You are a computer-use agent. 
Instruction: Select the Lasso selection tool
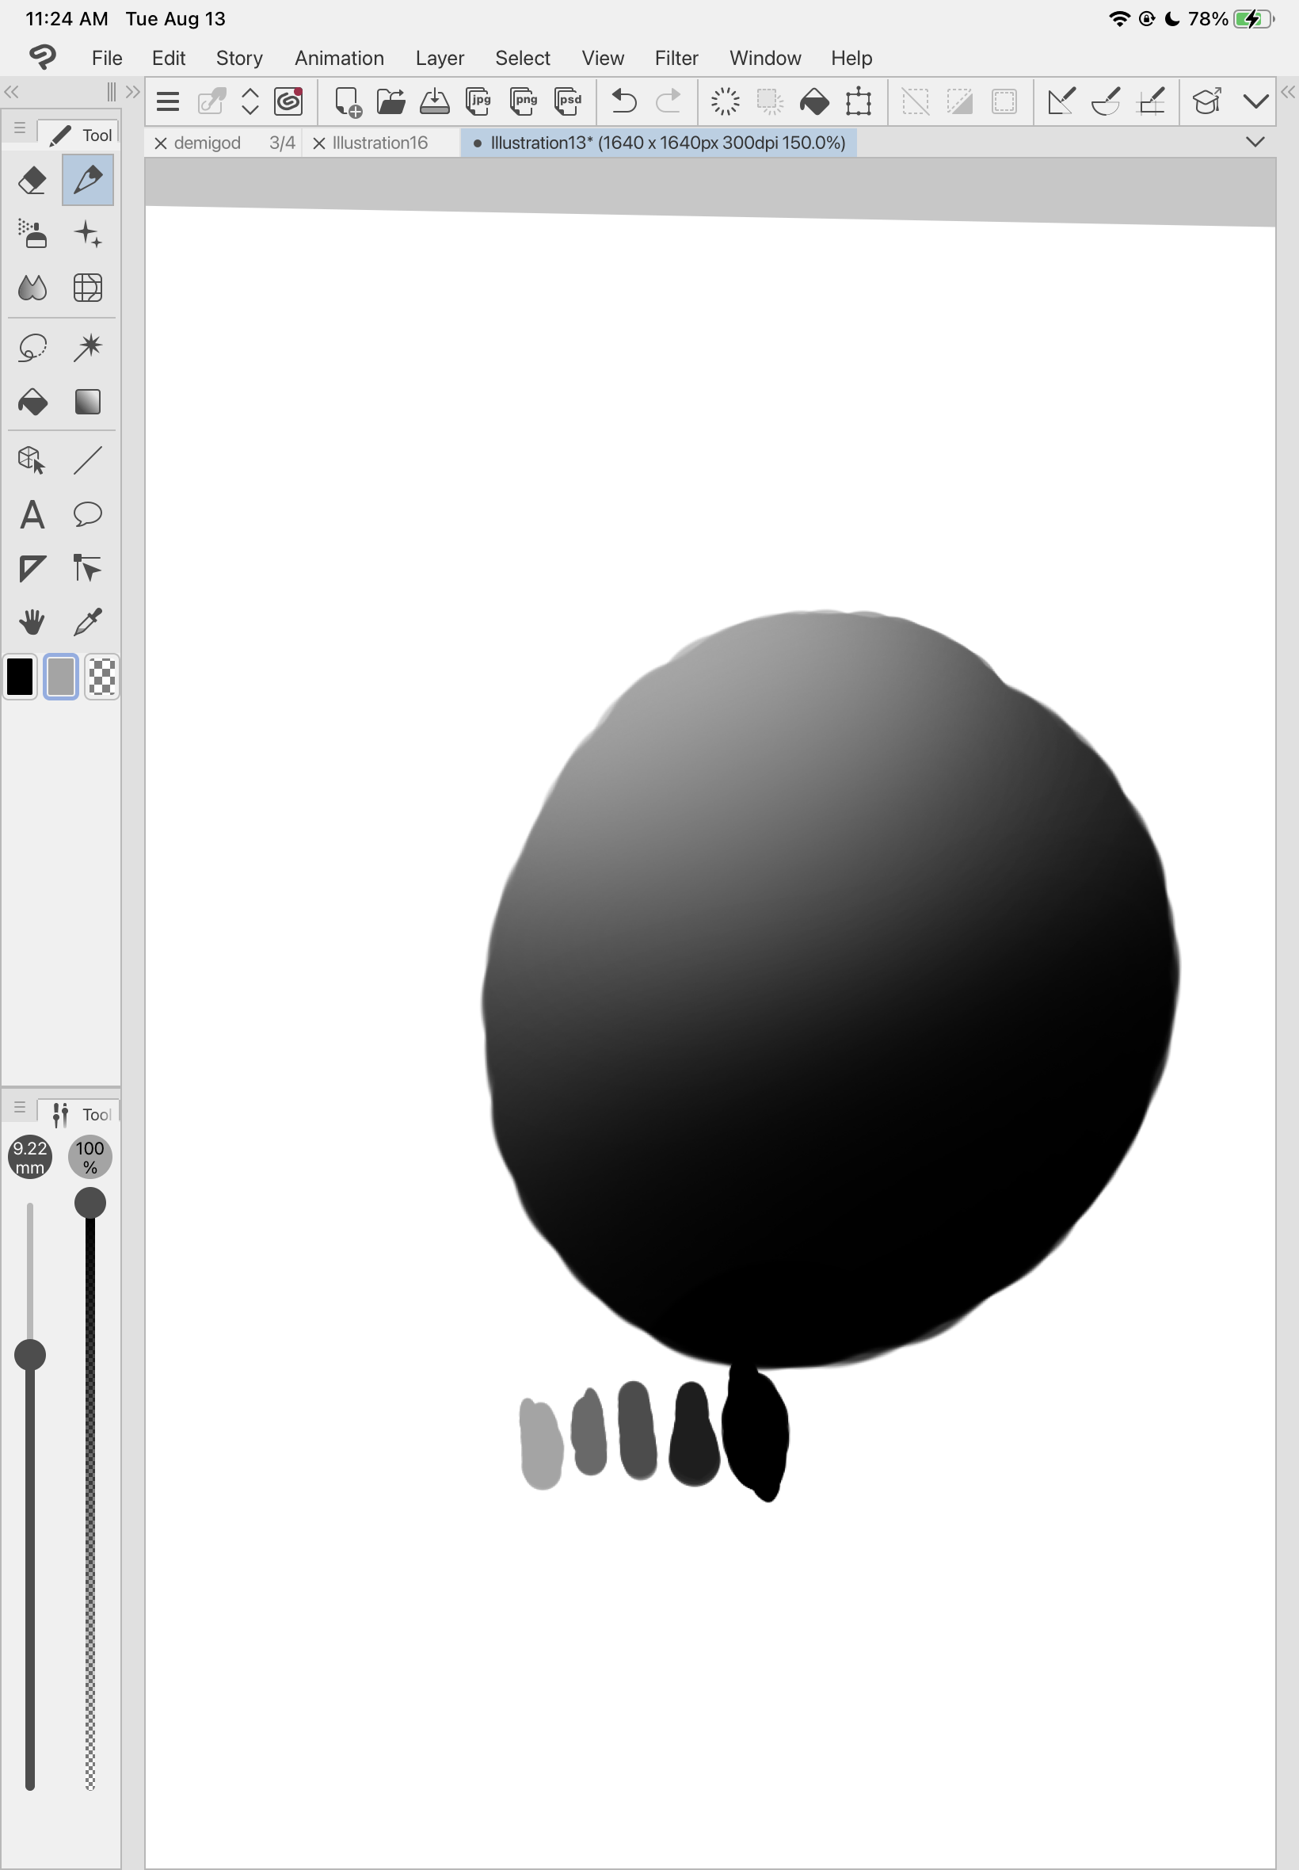[32, 348]
